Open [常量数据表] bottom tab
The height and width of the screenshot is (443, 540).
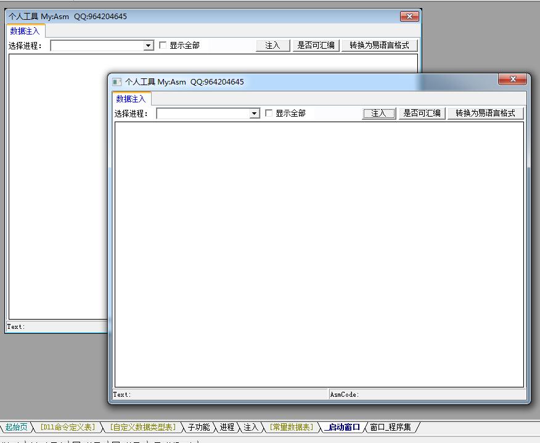point(292,427)
